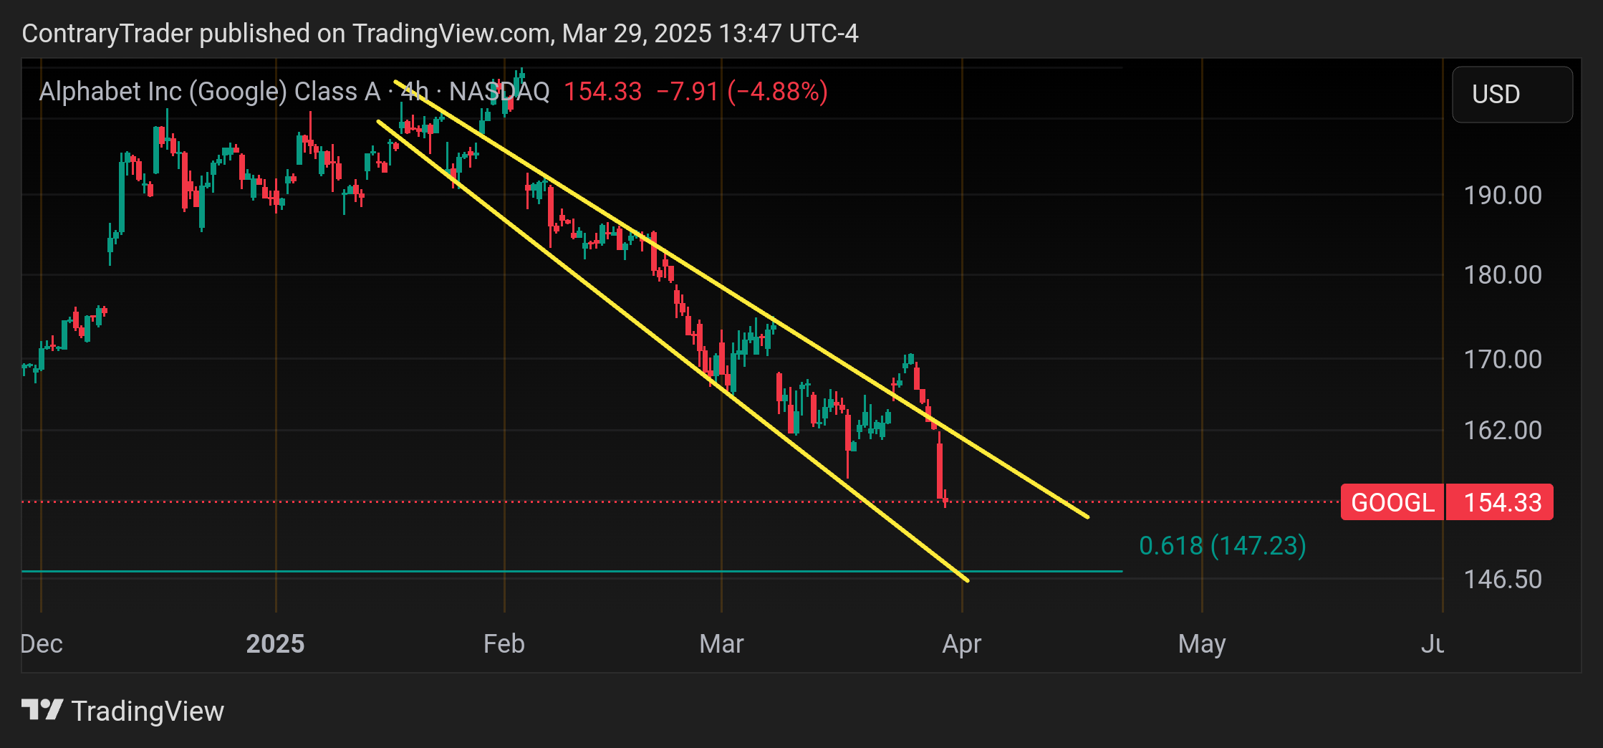Click the 154.33 current price label

click(x=1500, y=502)
